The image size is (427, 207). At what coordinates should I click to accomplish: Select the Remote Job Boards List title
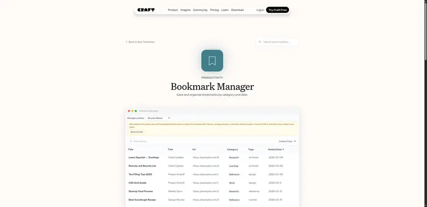point(142,166)
